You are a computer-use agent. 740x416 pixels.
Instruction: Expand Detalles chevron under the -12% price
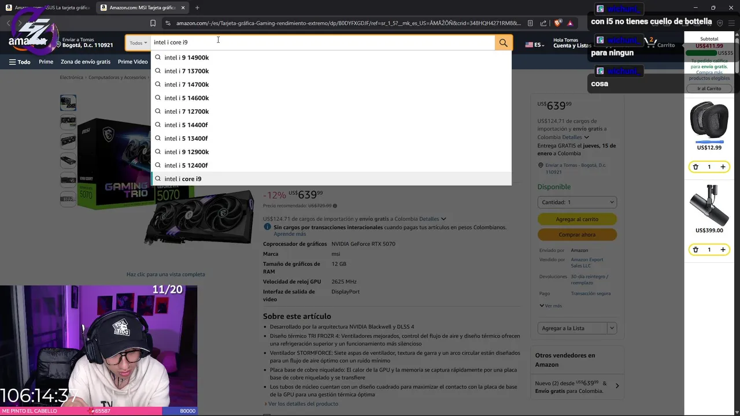pos(443,219)
